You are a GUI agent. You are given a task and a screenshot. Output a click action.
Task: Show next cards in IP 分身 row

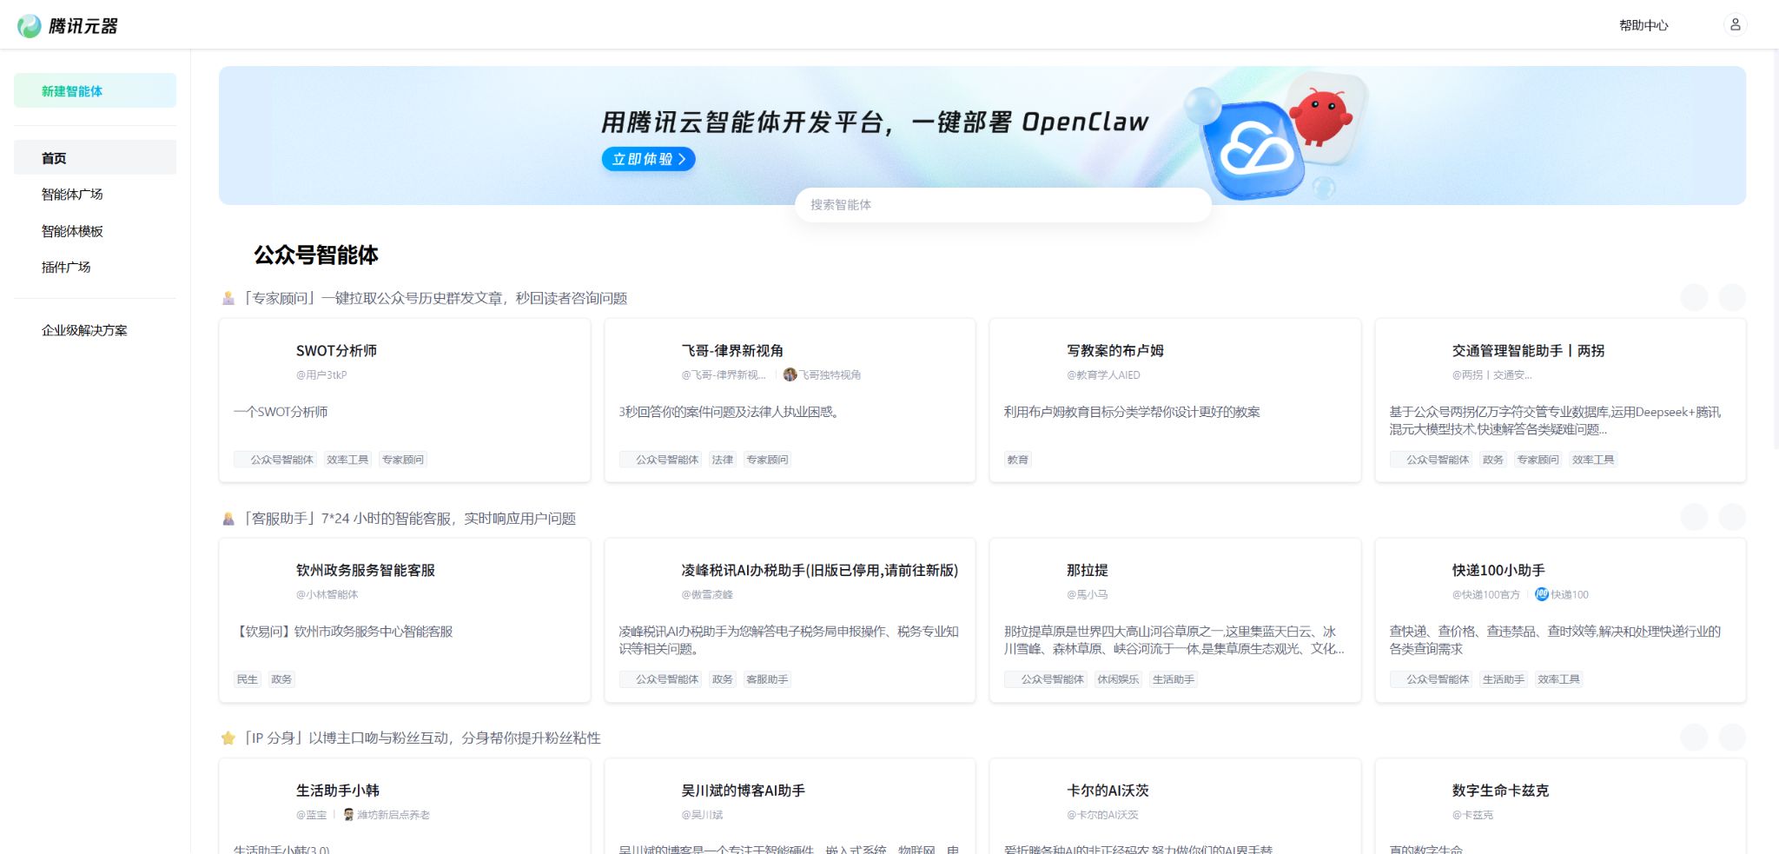point(1732,737)
